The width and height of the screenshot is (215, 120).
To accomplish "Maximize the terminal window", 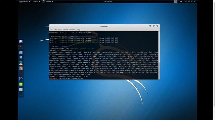I will [154, 26].
